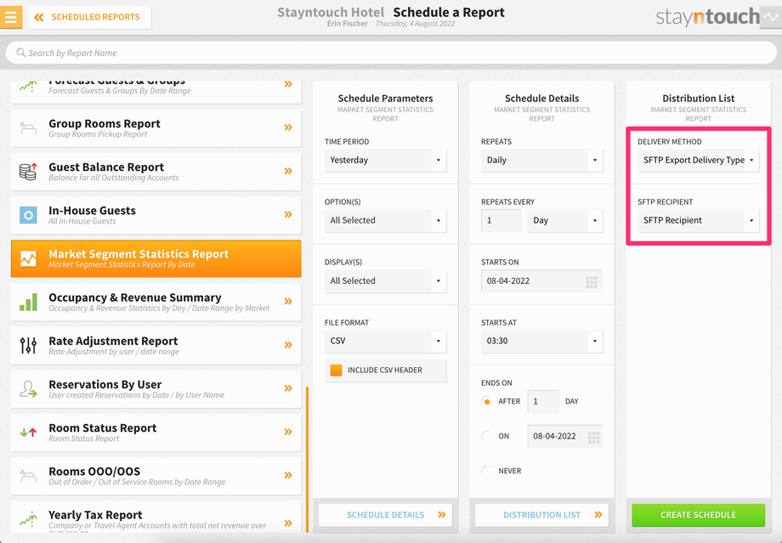Select the Guest Balance Report entry

(156, 172)
